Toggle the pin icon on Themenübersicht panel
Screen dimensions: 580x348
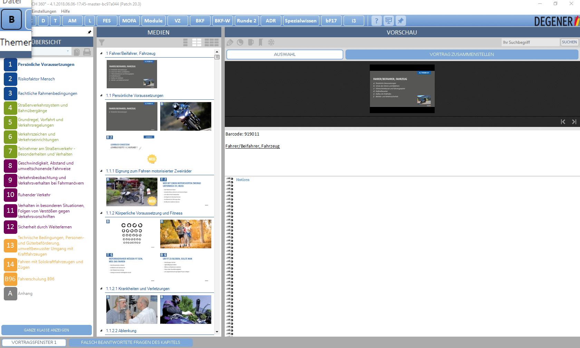89,32
